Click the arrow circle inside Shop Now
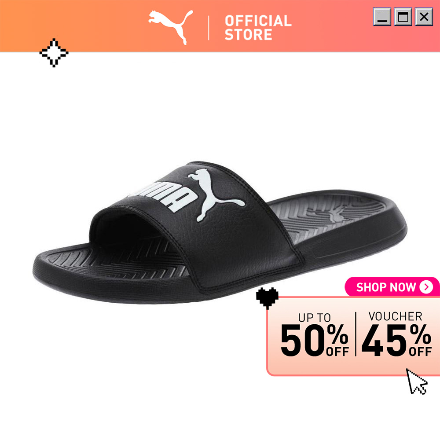Viewport: 440px width, 440px height. coord(426,287)
